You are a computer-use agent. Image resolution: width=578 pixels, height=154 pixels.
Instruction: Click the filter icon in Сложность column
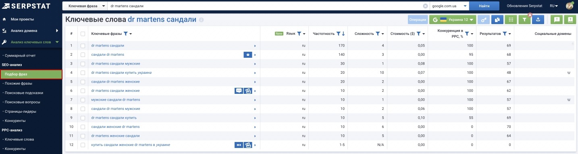tap(377, 34)
